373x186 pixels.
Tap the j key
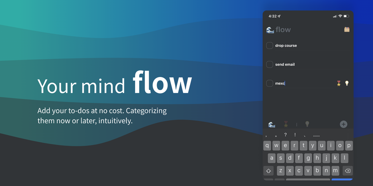pos(326,158)
